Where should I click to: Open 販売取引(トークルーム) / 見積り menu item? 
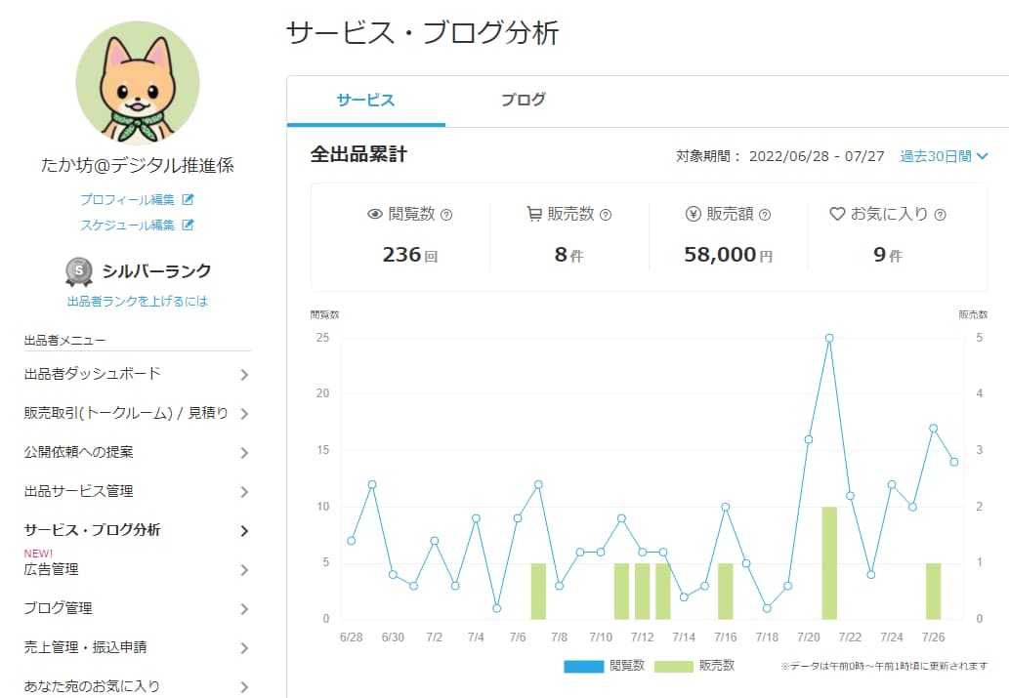137,413
